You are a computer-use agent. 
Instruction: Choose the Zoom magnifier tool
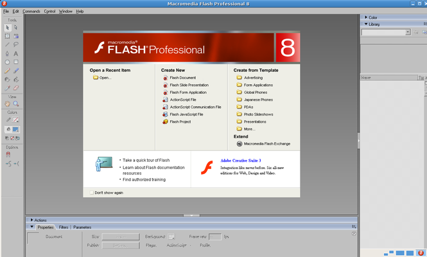click(16, 103)
